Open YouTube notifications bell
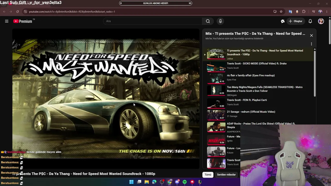331x186 pixels. coord(310,21)
